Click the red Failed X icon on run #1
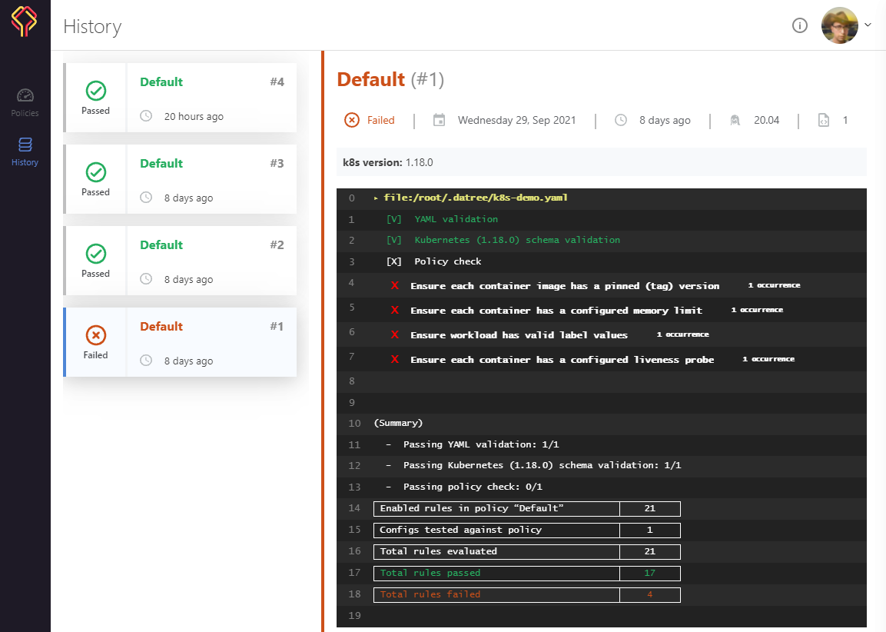 [x=96, y=335]
